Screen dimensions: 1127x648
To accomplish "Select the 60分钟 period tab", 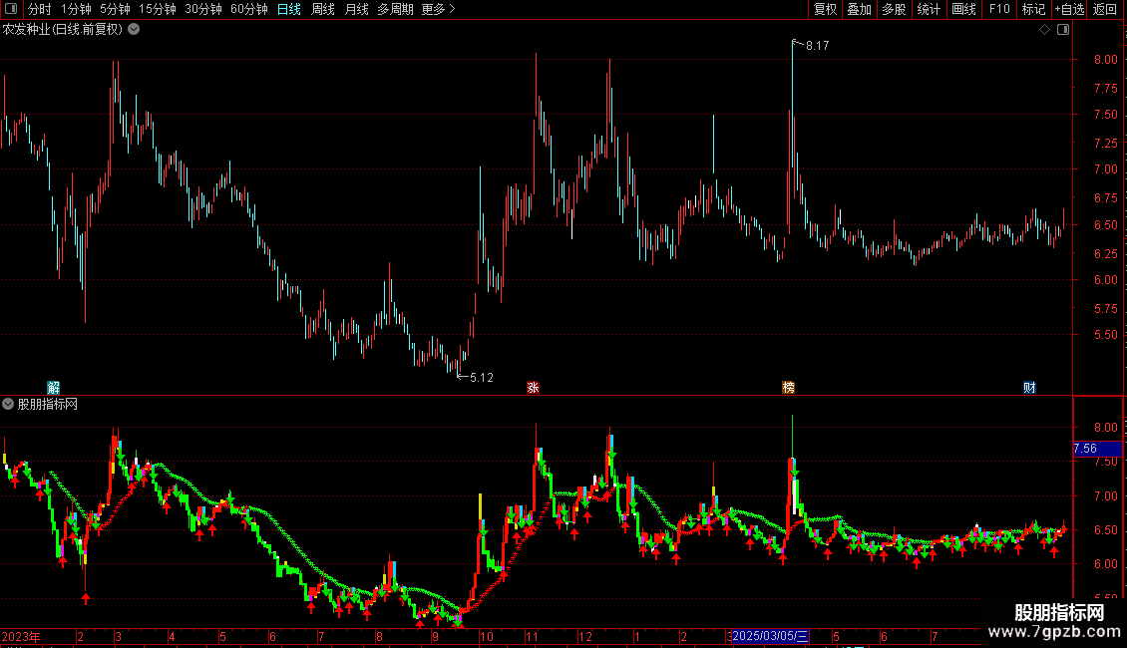I will coord(249,9).
